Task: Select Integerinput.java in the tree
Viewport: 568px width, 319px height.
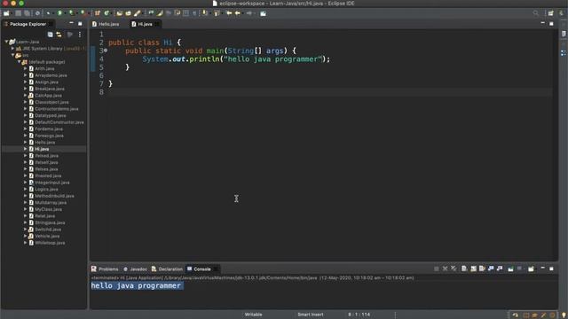Action: click(52, 183)
